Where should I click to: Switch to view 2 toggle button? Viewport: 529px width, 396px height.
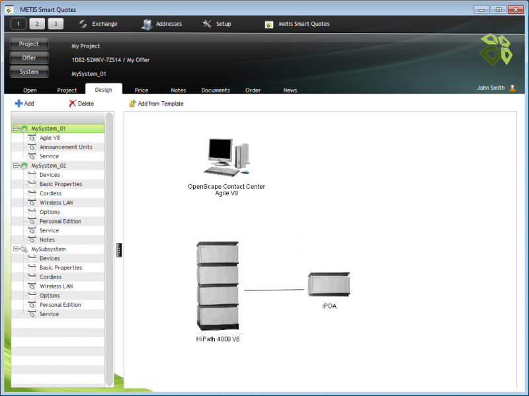(x=38, y=24)
